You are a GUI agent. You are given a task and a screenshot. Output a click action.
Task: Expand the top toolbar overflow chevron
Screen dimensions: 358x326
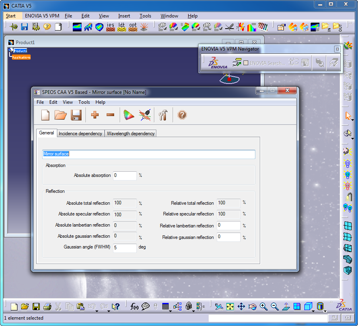pos(351,23)
